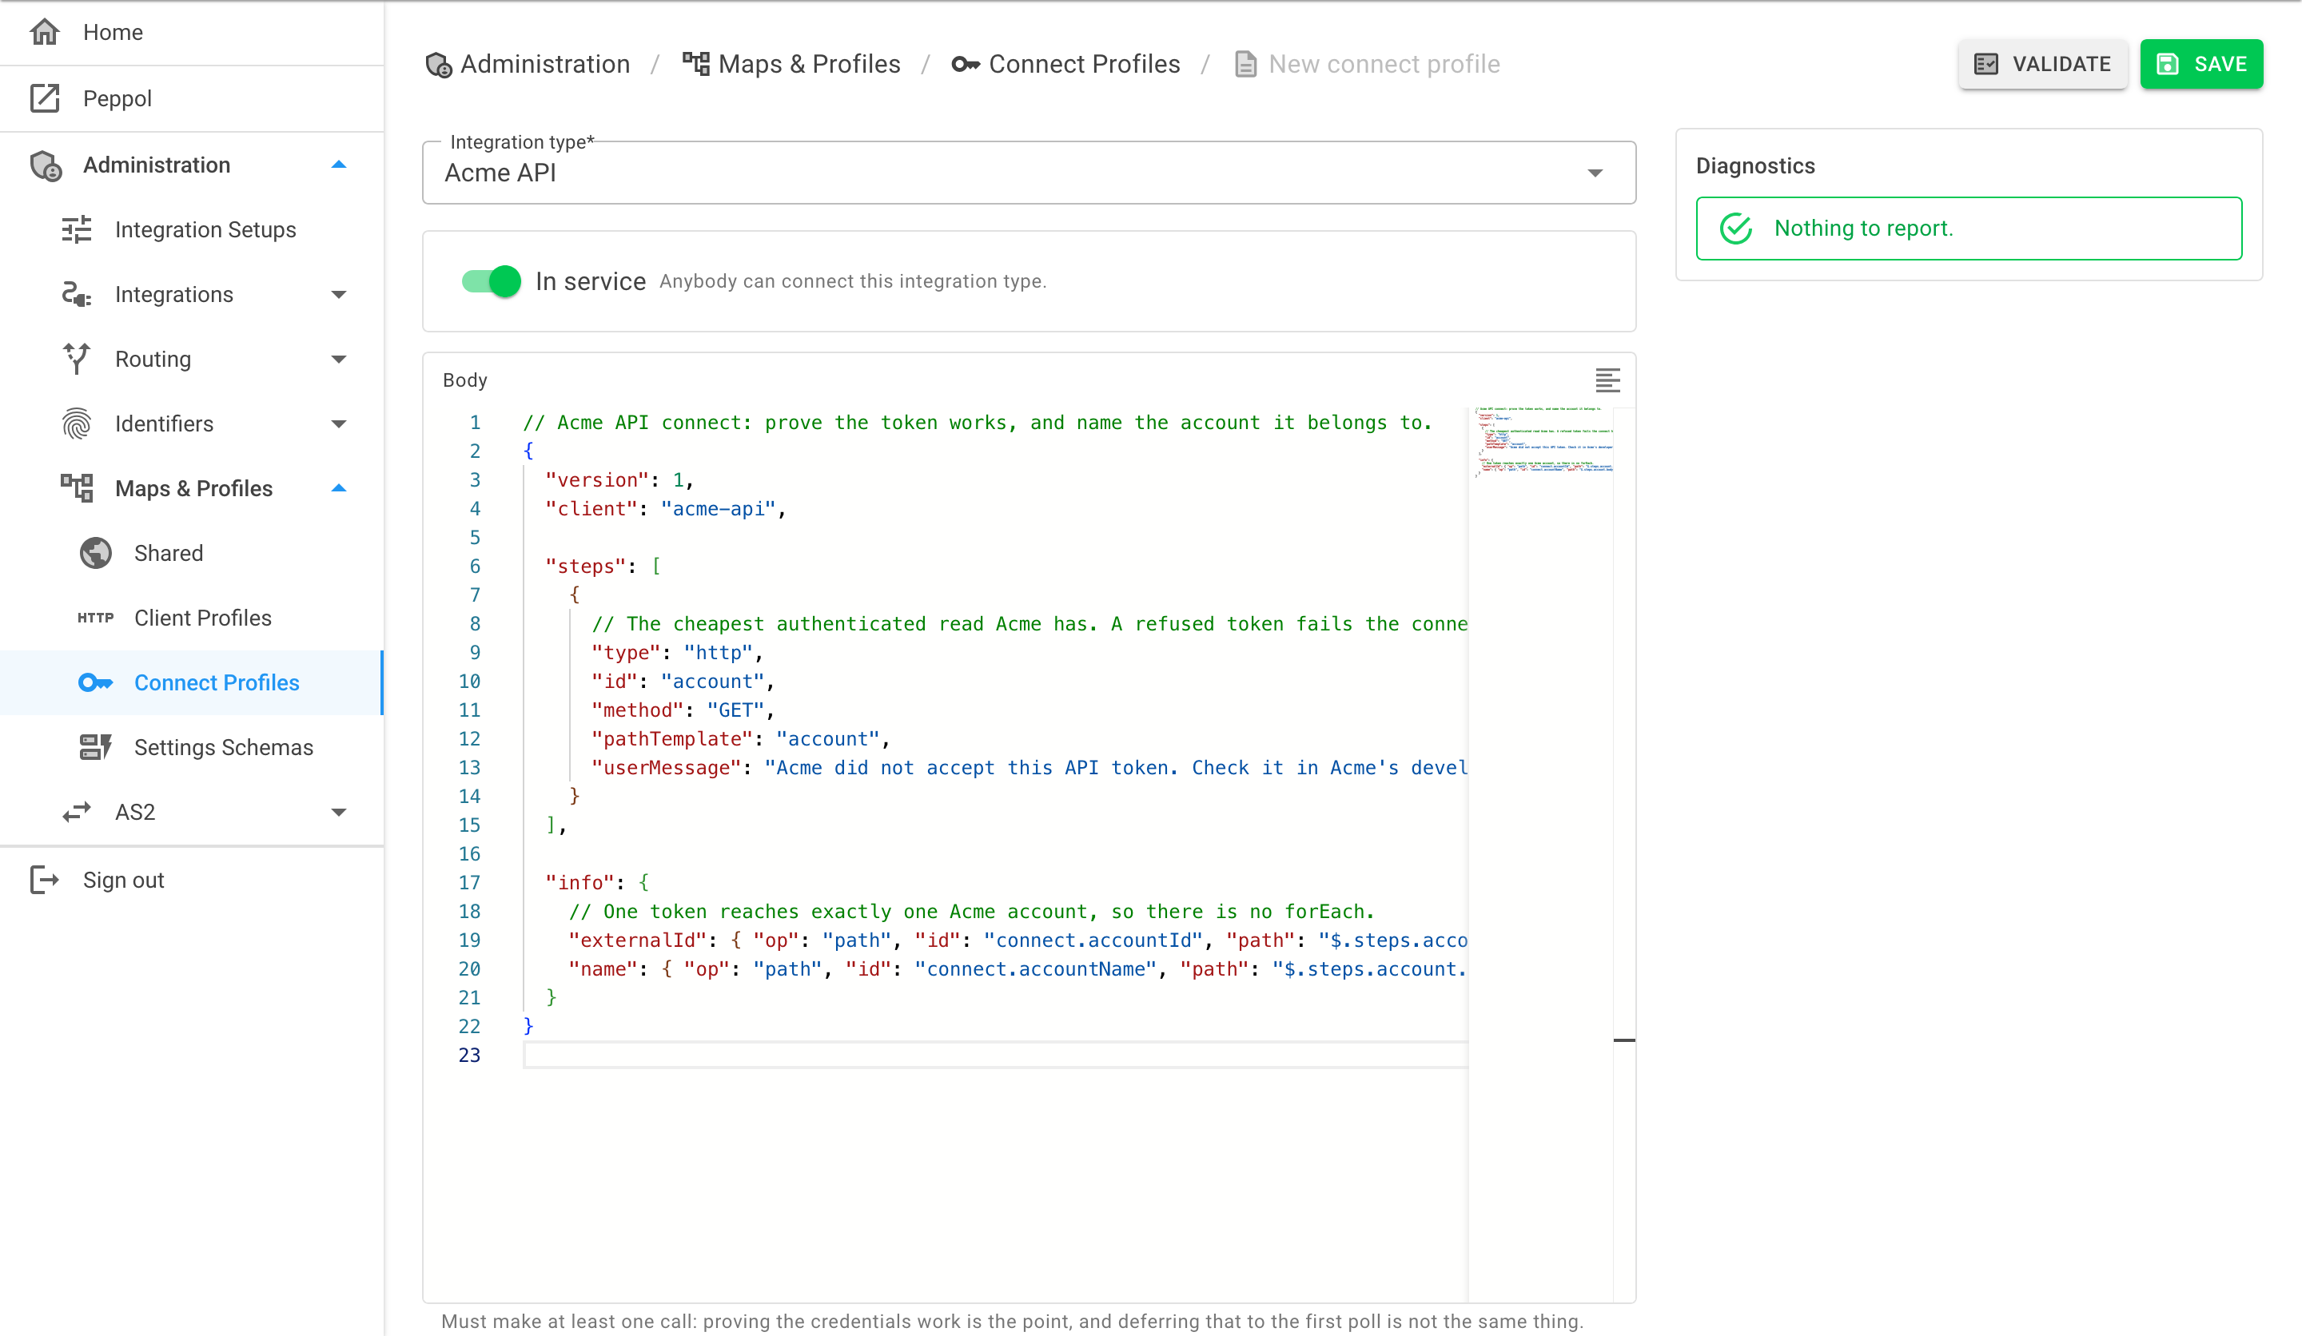
Task: Click the Shared globe icon
Action: point(96,554)
